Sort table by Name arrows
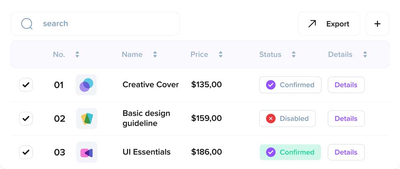 (x=155, y=55)
